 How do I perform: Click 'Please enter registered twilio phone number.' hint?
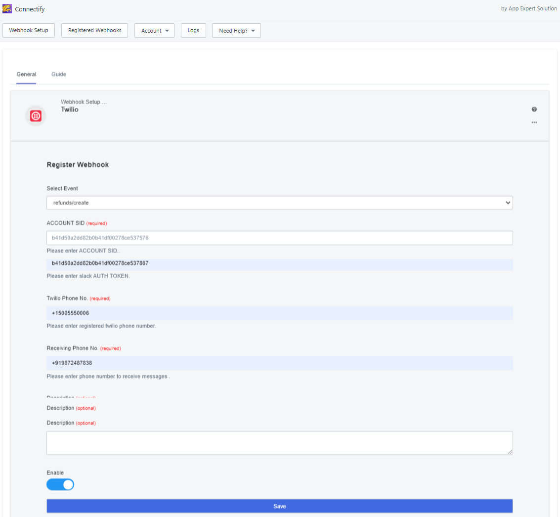[101, 326]
